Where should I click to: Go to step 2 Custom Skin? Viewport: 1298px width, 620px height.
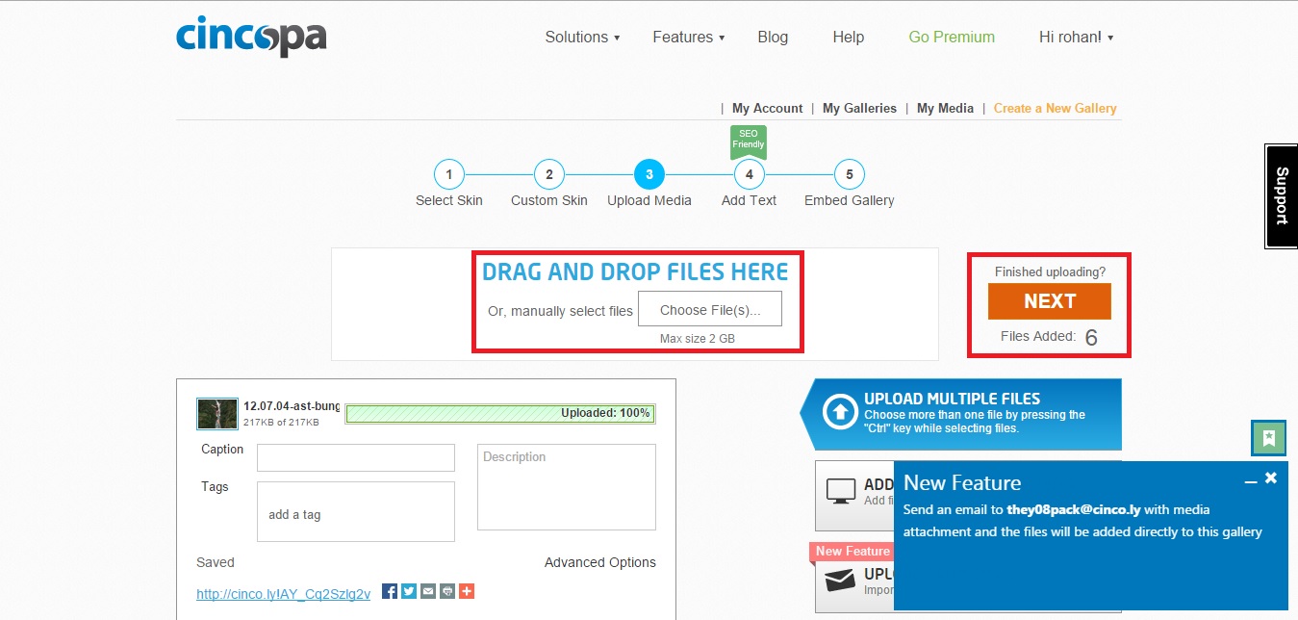click(x=549, y=174)
